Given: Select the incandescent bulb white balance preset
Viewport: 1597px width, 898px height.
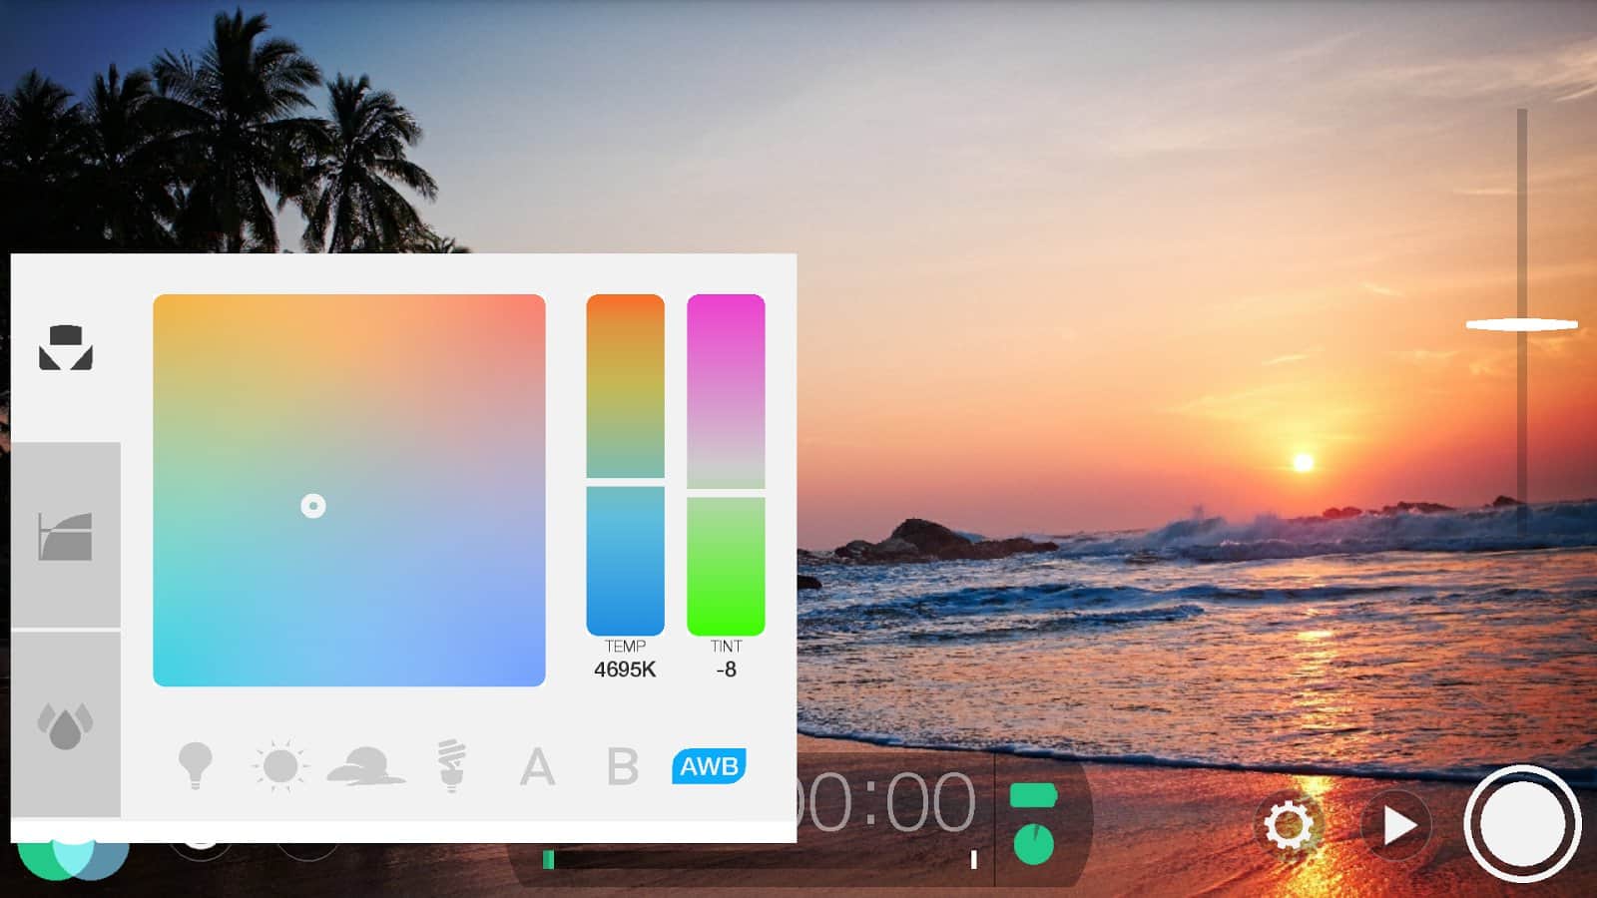Looking at the screenshot, I should pos(195,766).
